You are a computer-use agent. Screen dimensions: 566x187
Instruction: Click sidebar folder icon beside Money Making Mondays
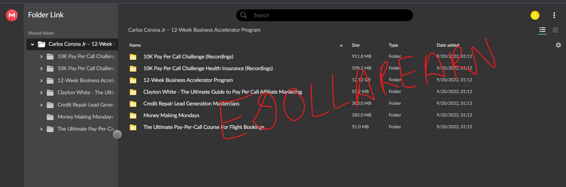pos(50,117)
